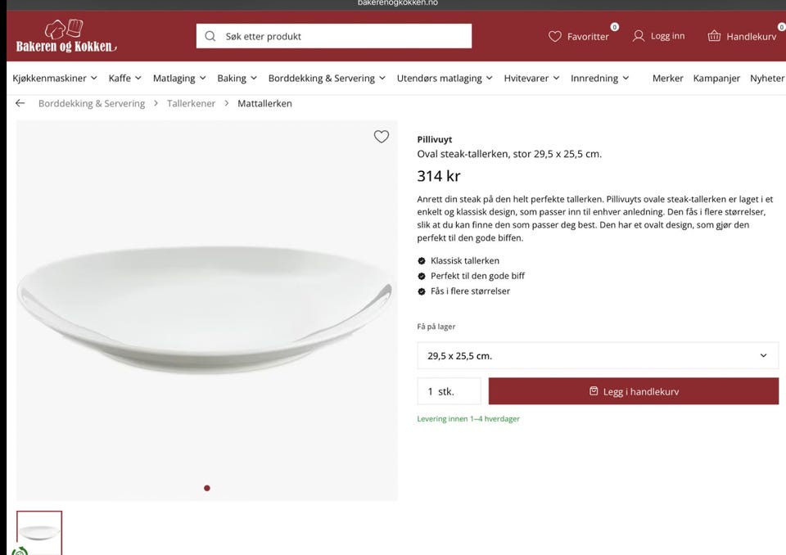The width and height of the screenshot is (786, 555).
Task: Click the search magnifier icon
Action: (x=210, y=36)
